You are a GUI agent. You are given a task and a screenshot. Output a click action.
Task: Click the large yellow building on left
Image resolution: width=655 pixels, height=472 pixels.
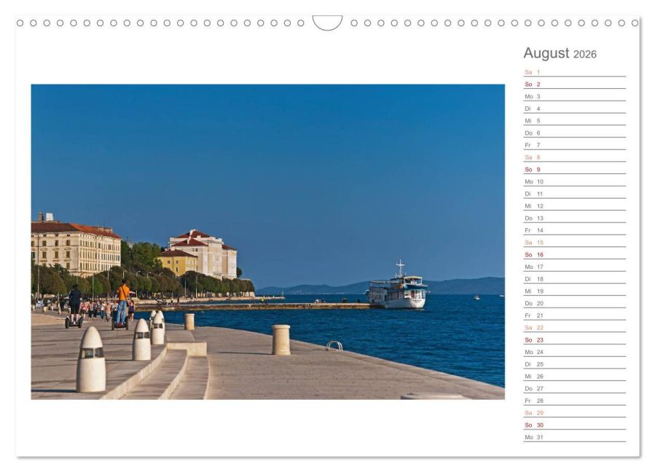coord(75,248)
